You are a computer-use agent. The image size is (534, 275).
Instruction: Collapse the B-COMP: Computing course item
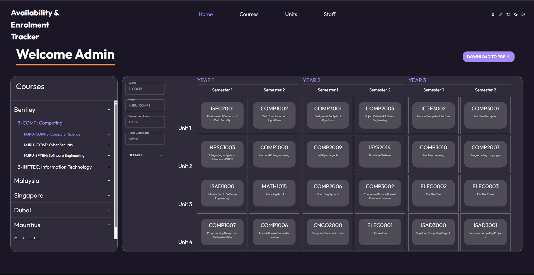[109, 123]
